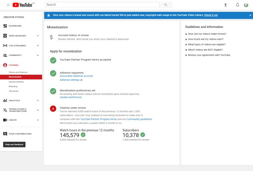This screenshot has height=171, width=253.
Task: Click the subscribers value 10,378
Action: click(131, 135)
